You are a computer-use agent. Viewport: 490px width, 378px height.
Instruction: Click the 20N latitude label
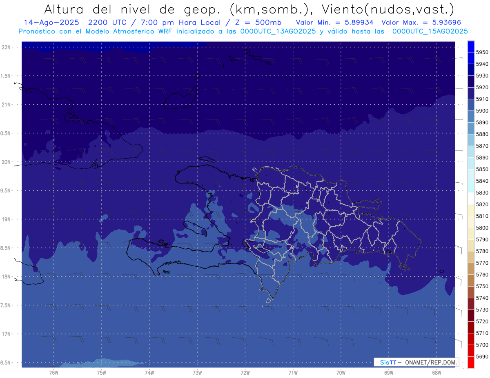[x=6, y=162]
